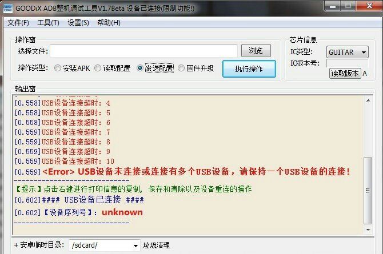Viewport: 383px width, 254px height.
Task: Select the 发送配置 radio button
Action: (x=155, y=68)
